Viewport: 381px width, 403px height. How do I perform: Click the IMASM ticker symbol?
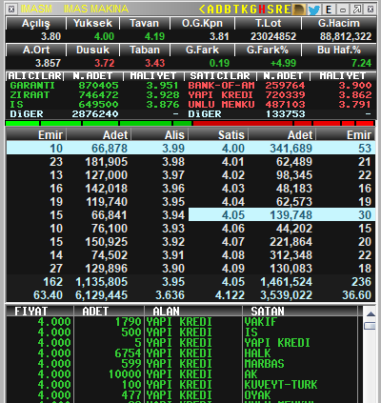(x=36, y=9)
